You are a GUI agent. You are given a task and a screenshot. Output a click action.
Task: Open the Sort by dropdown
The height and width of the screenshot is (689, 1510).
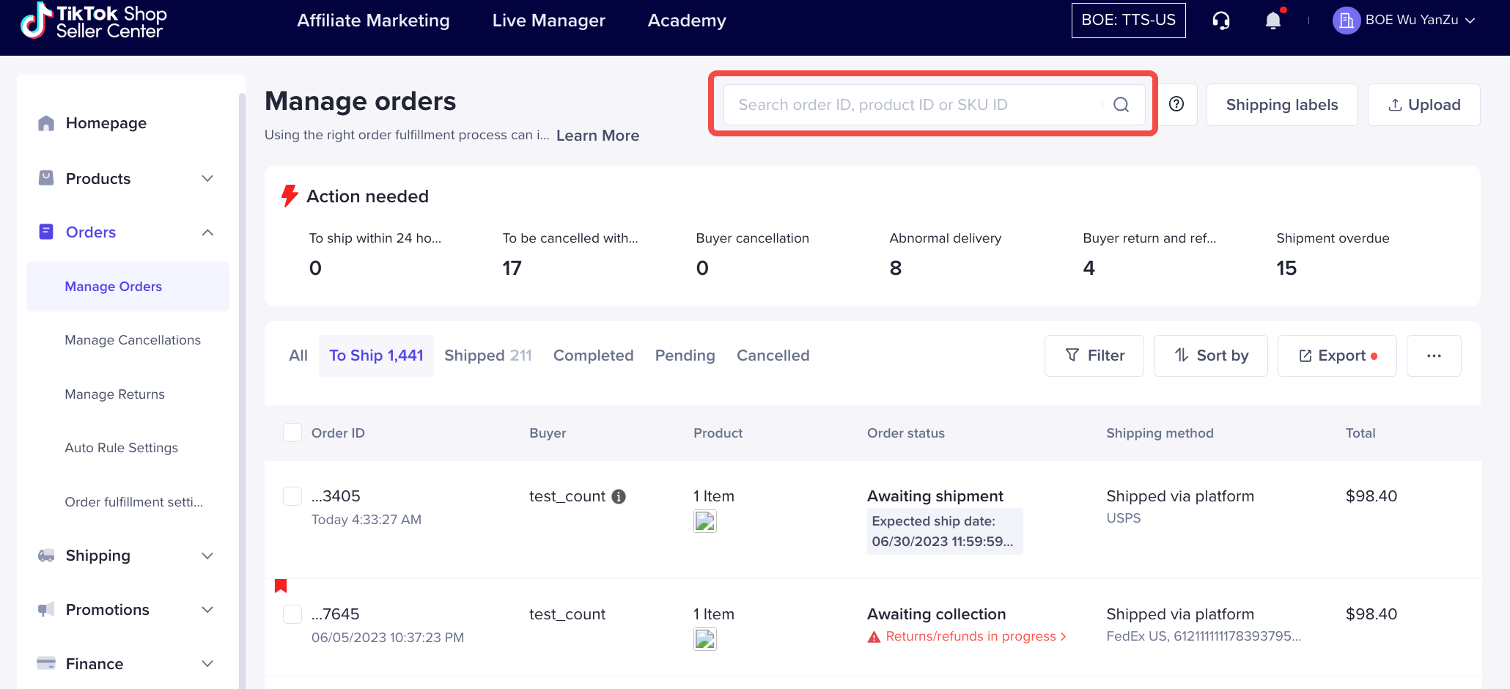pyautogui.click(x=1210, y=355)
